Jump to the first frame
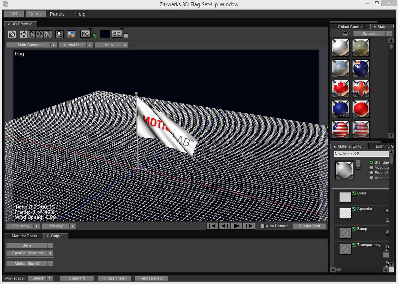Image resolution: width=398 pixels, height=284 pixels. tap(212, 226)
